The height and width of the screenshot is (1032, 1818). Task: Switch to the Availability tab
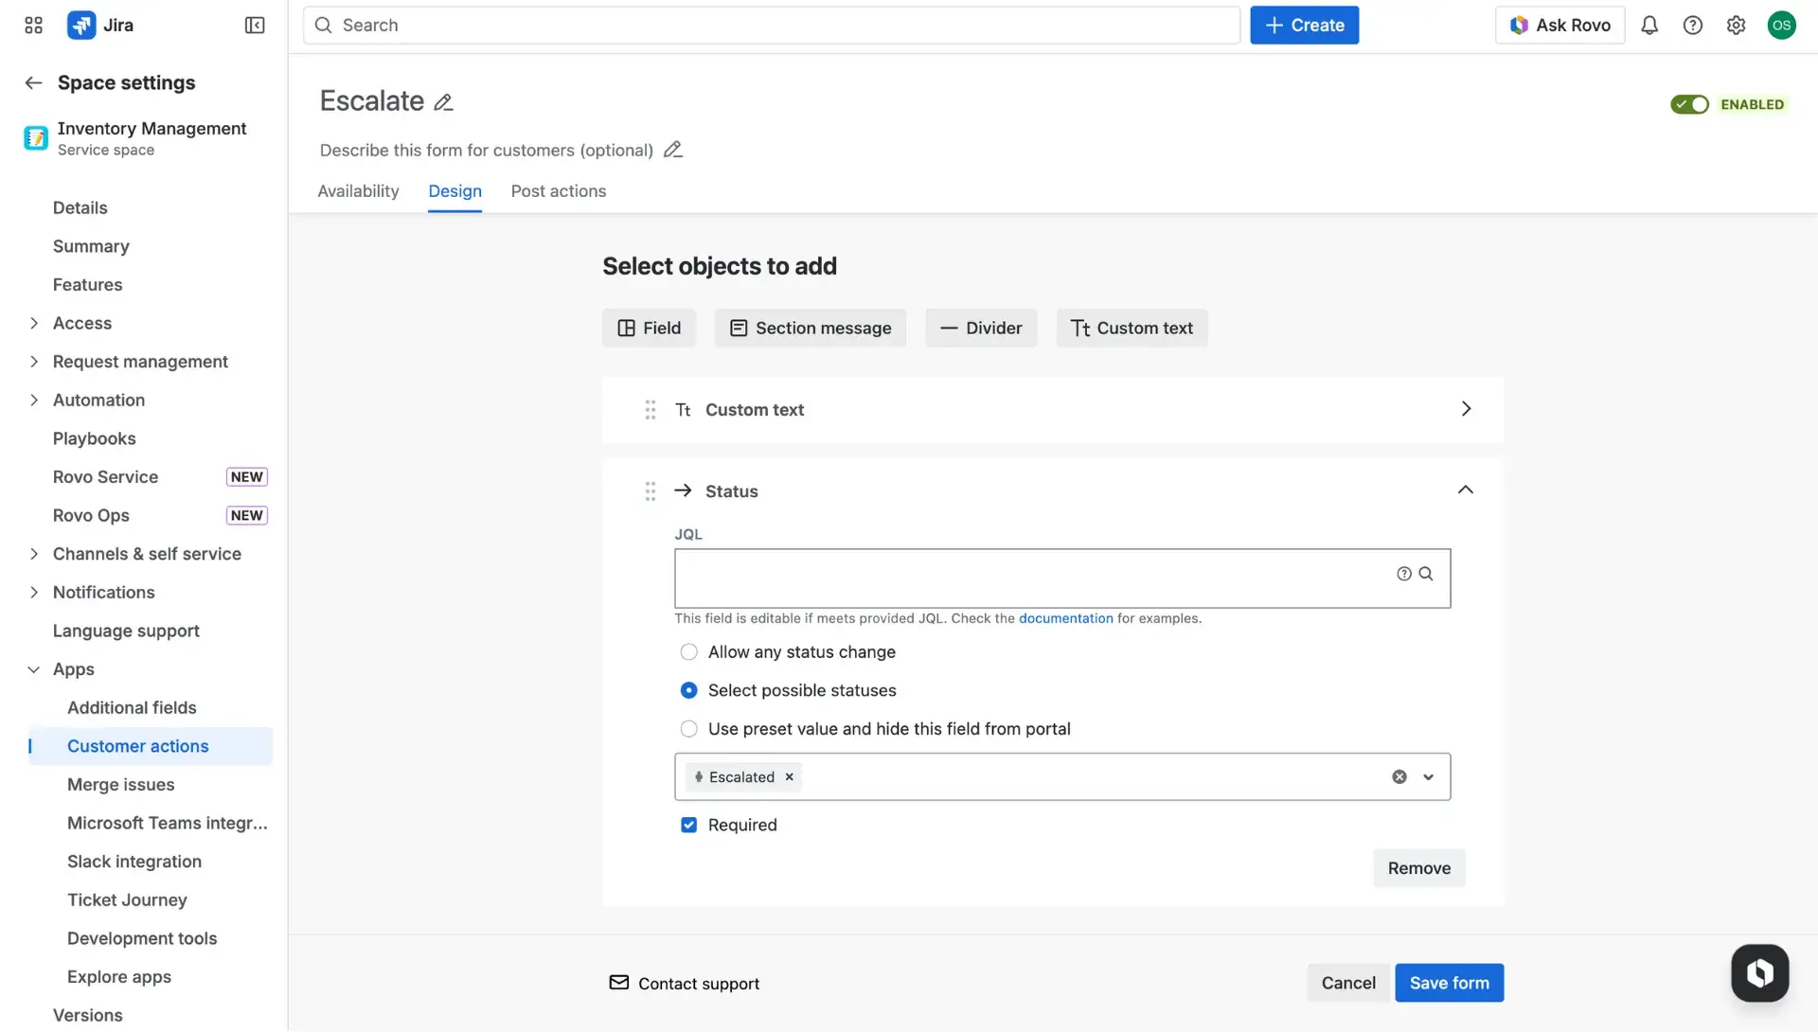pos(358,191)
